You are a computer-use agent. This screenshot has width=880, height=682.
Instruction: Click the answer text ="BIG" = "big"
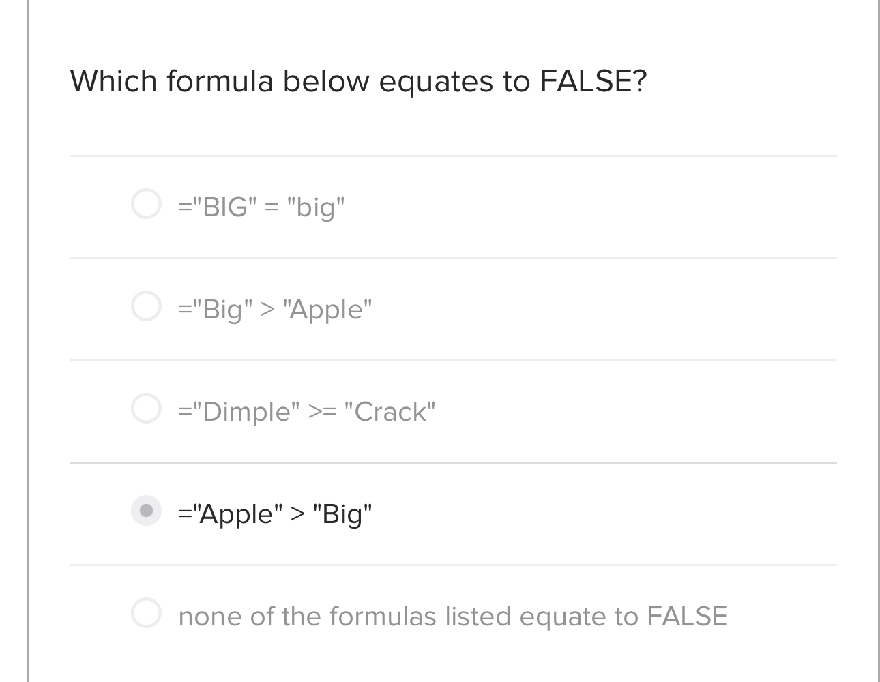pyautogui.click(x=261, y=205)
